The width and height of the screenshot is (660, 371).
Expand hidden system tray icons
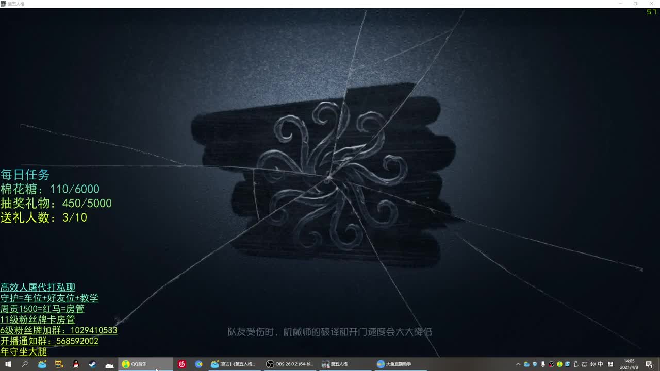pos(518,364)
